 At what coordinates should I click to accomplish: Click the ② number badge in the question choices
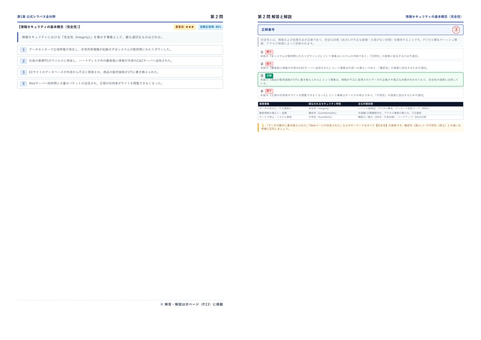coord(23,61)
